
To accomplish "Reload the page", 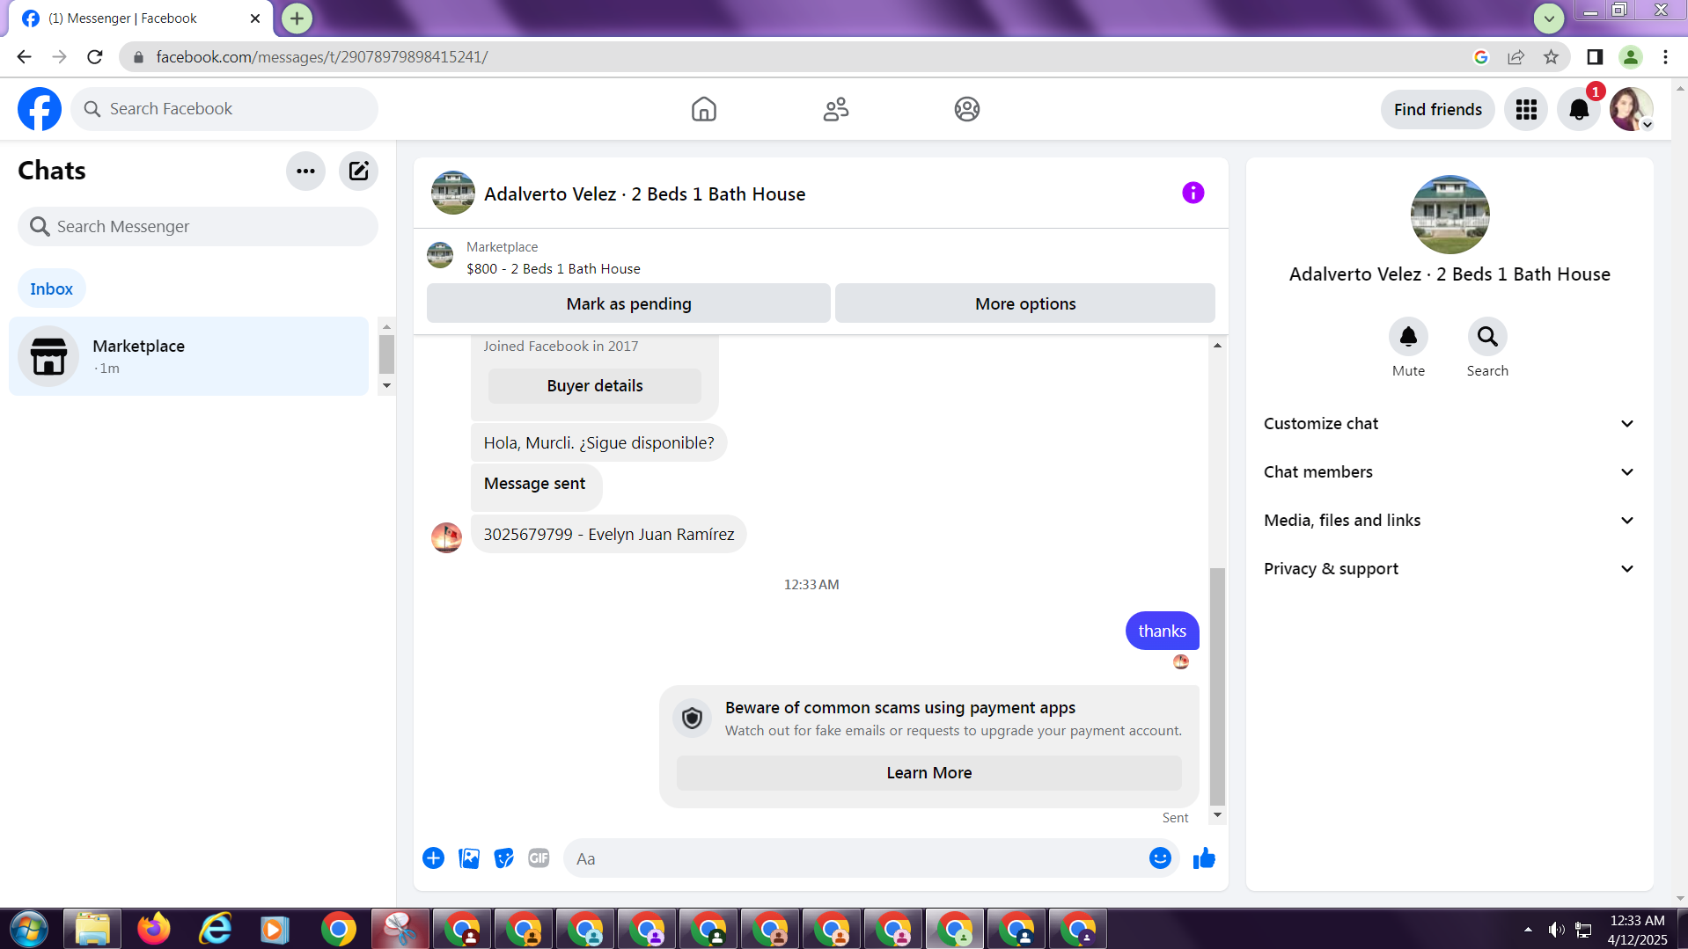I will (x=95, y=57).
